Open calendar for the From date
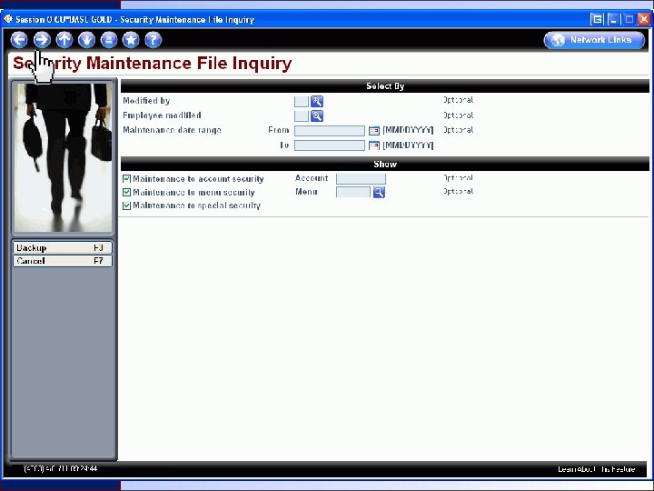The width and height of the screenshot is (654, 491). coord(374,131)
